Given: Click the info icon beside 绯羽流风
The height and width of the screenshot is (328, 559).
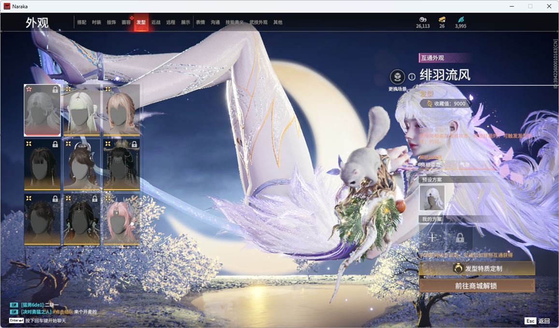Looking at the screenshot, I should [x=412, y=77].
